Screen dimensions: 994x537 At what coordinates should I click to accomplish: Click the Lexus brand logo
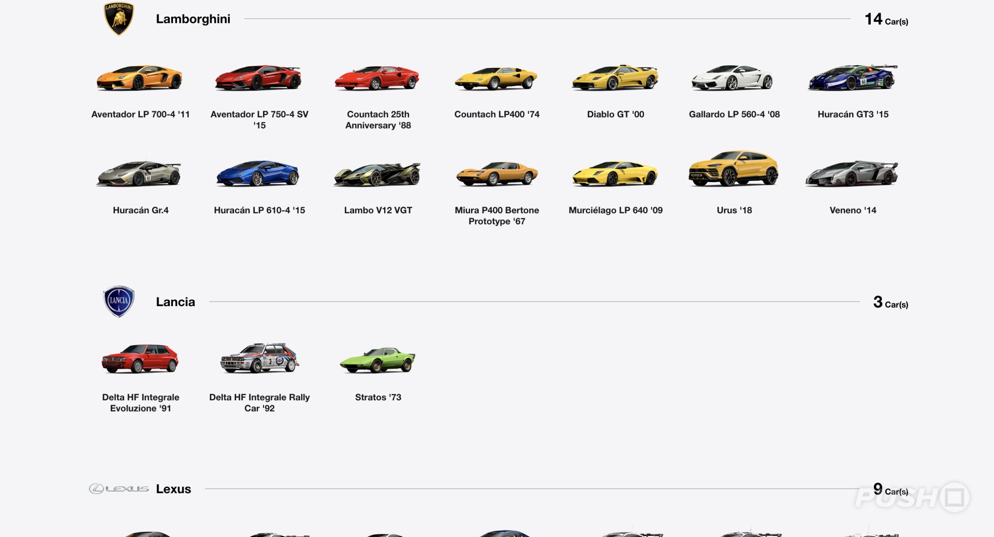click(x=119, y=489)
